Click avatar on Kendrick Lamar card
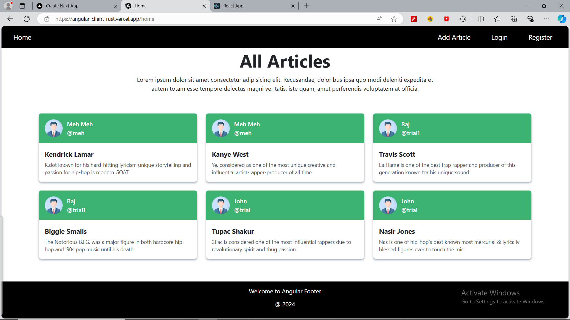The height and width of the screenshot is (320, 570). tap(54, 128)
